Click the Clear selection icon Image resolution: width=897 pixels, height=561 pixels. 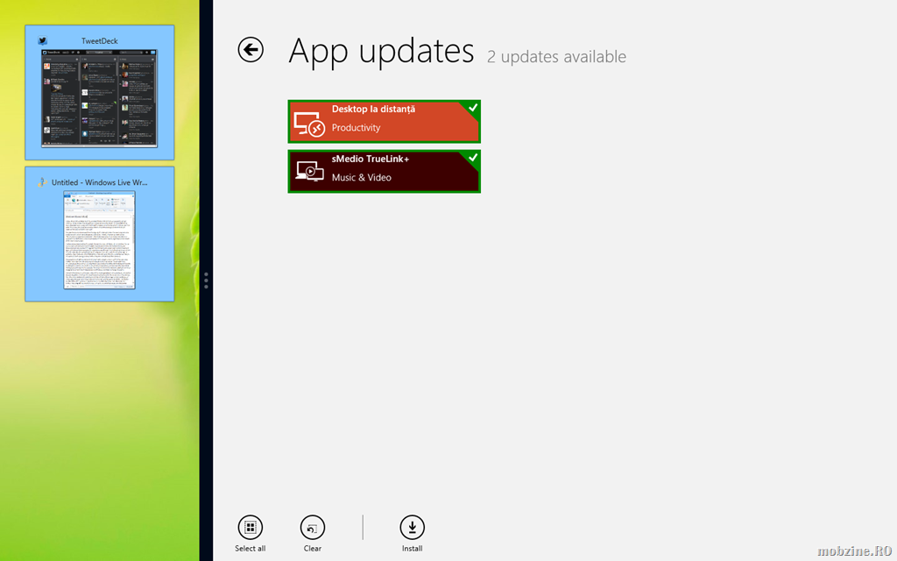tap(313, 528)
